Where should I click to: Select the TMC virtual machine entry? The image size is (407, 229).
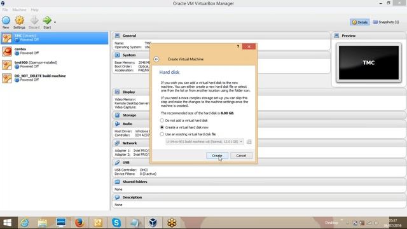coord(55,38)
